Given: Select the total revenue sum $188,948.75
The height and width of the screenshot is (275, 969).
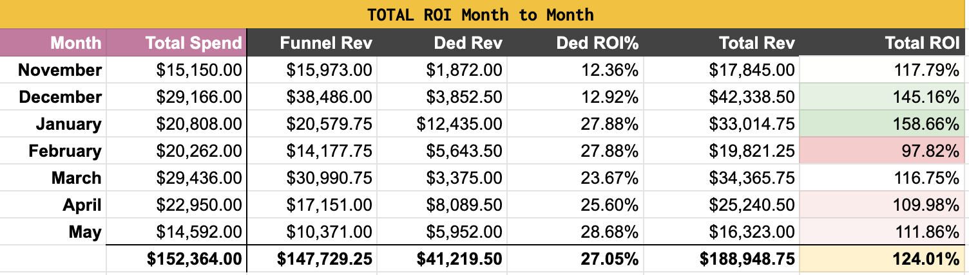Looking at the screenshot, I should [x=721, y=258].
